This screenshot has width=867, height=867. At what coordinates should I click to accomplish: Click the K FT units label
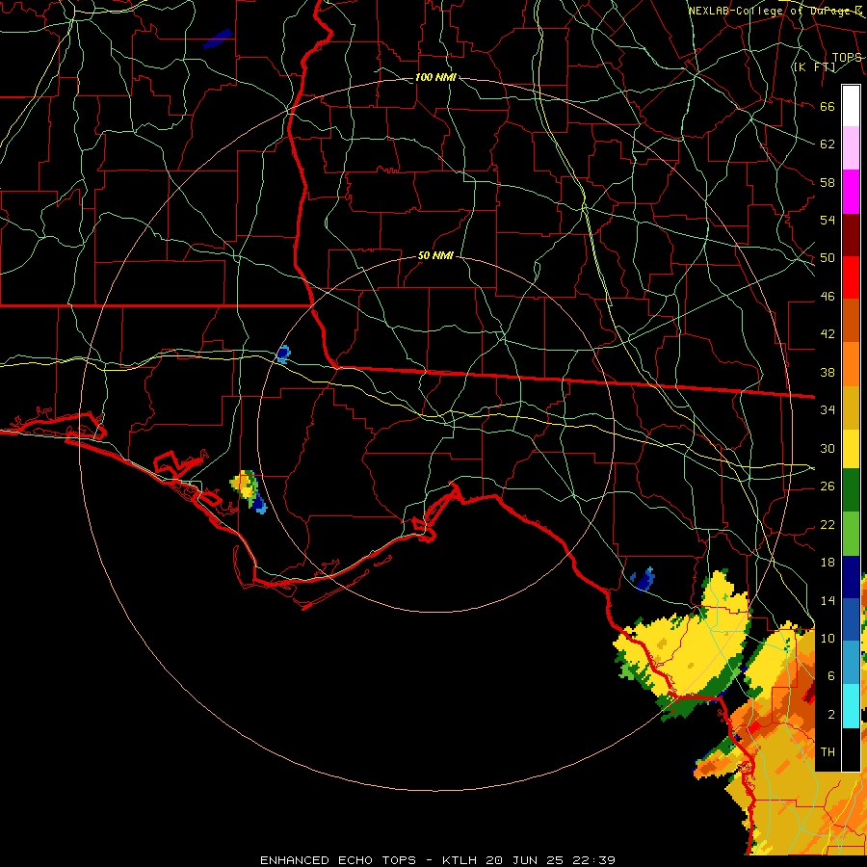click(814, 66)
